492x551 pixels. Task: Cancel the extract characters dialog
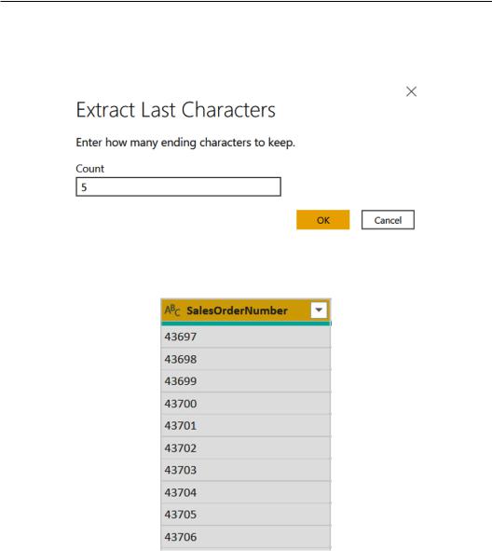(x=388, y=220)
